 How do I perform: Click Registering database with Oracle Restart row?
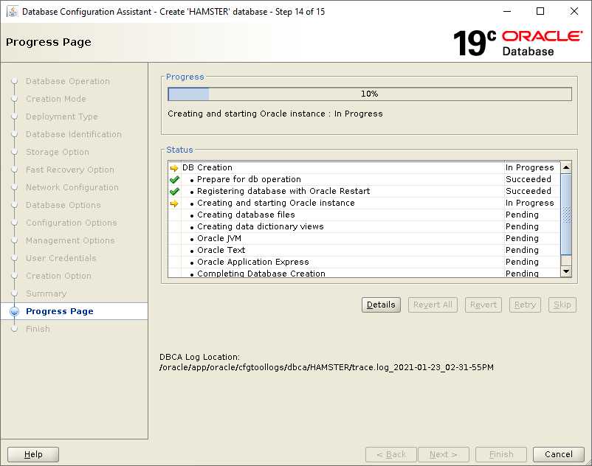click(364, 191)
